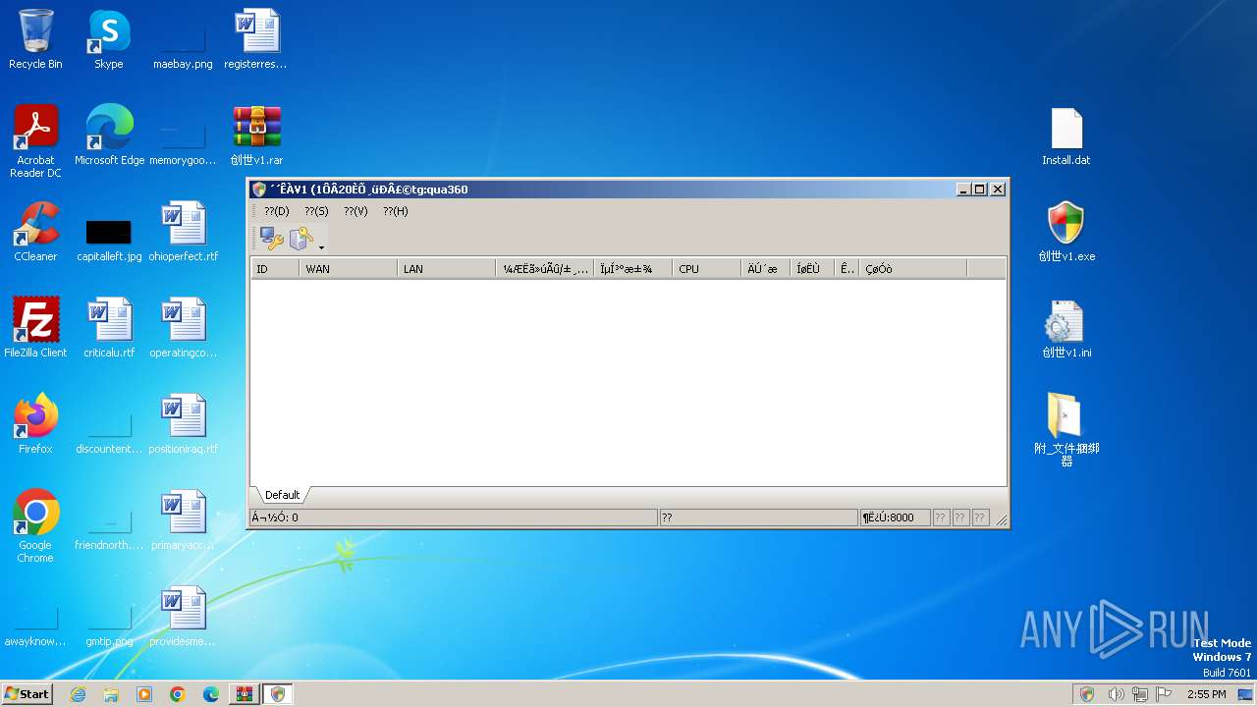Open CCleaner desktop shortcut
Image resolution: width=1257 pixels, height=707 pixels.
click(x=35, y=233)
